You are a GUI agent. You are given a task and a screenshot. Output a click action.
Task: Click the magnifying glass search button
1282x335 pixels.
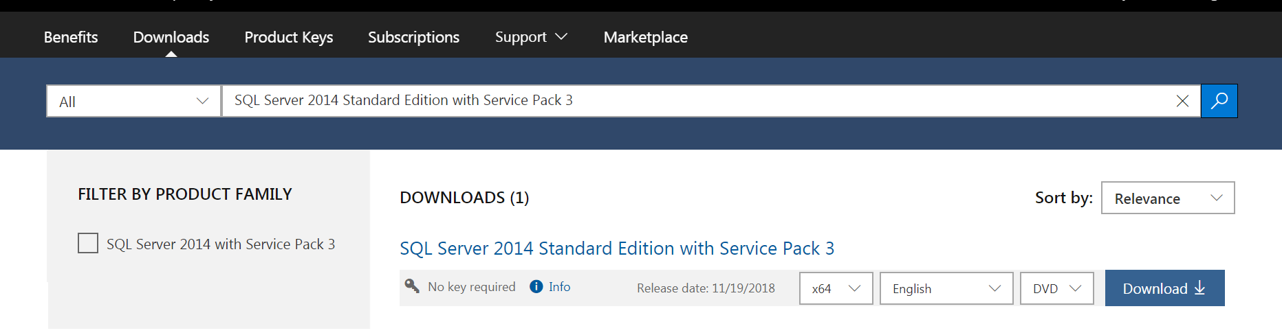click(x=1219, y=101)
